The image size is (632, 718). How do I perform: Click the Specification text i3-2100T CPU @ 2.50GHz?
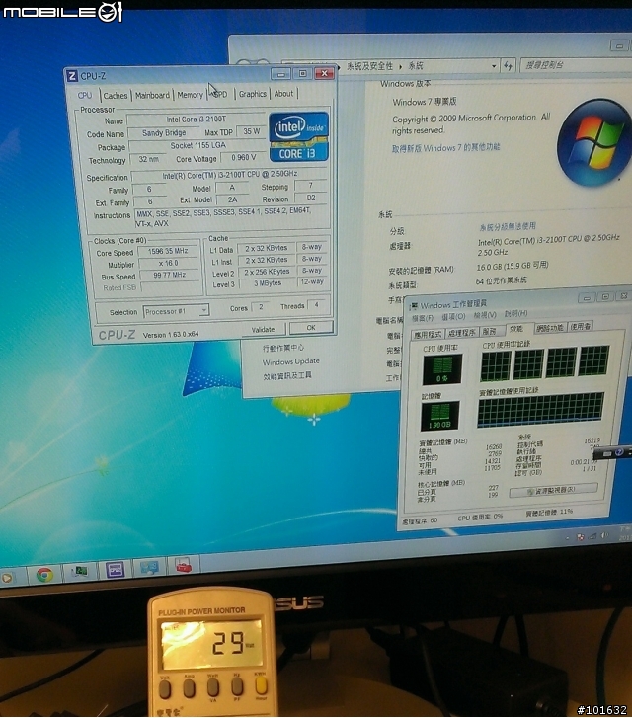point(229,174)
